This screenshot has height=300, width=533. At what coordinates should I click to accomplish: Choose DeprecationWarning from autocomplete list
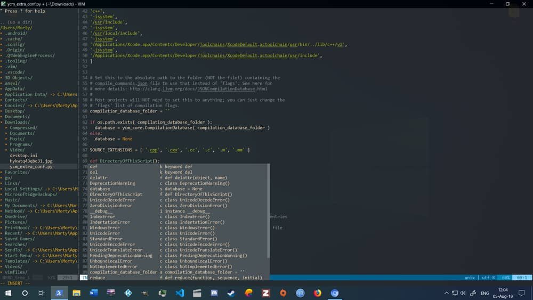pyautogui.click(x=112, y=183)
